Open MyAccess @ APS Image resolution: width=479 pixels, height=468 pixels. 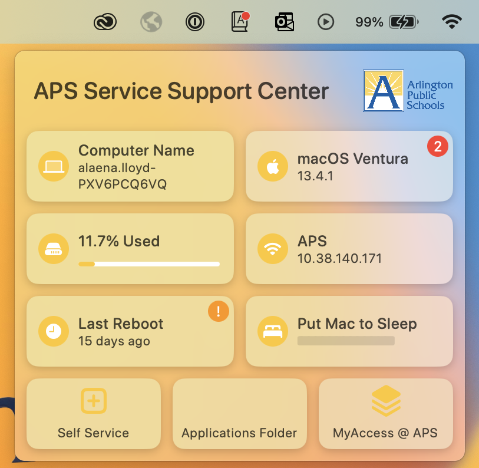(386, 414)
